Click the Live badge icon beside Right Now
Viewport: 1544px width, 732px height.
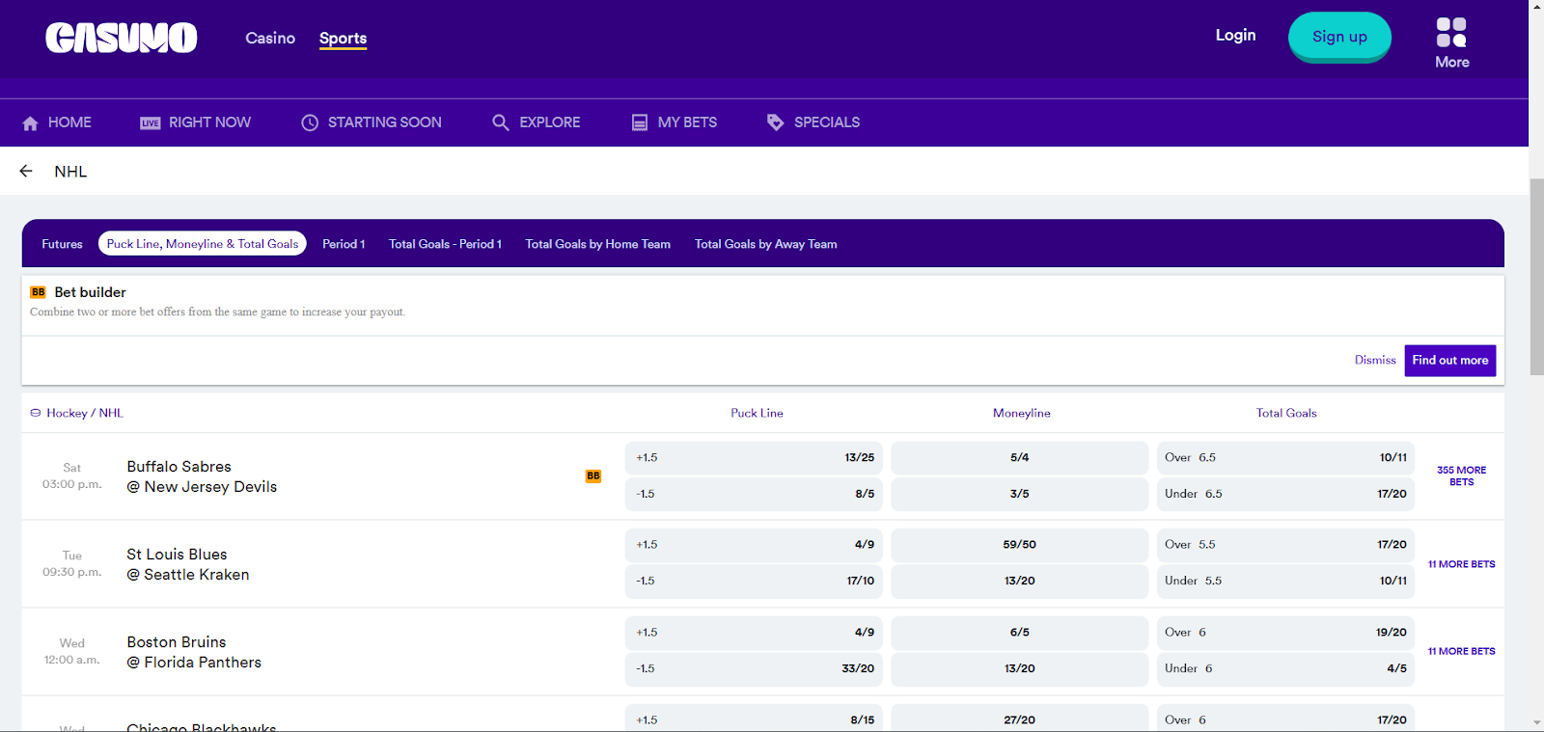(151, 122)
